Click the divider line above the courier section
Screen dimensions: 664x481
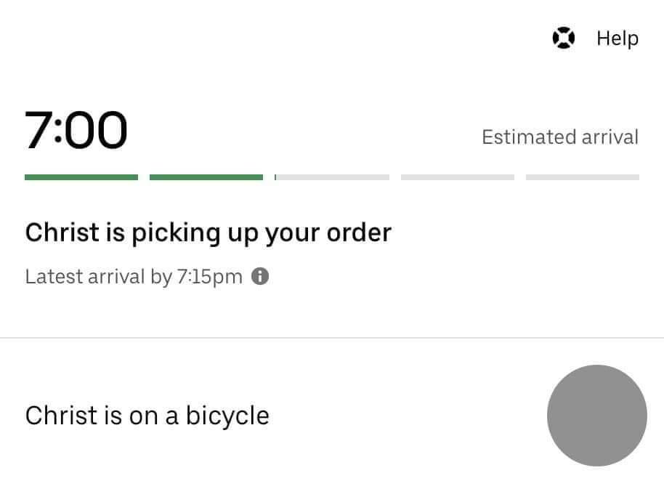[x=332, y=338]
